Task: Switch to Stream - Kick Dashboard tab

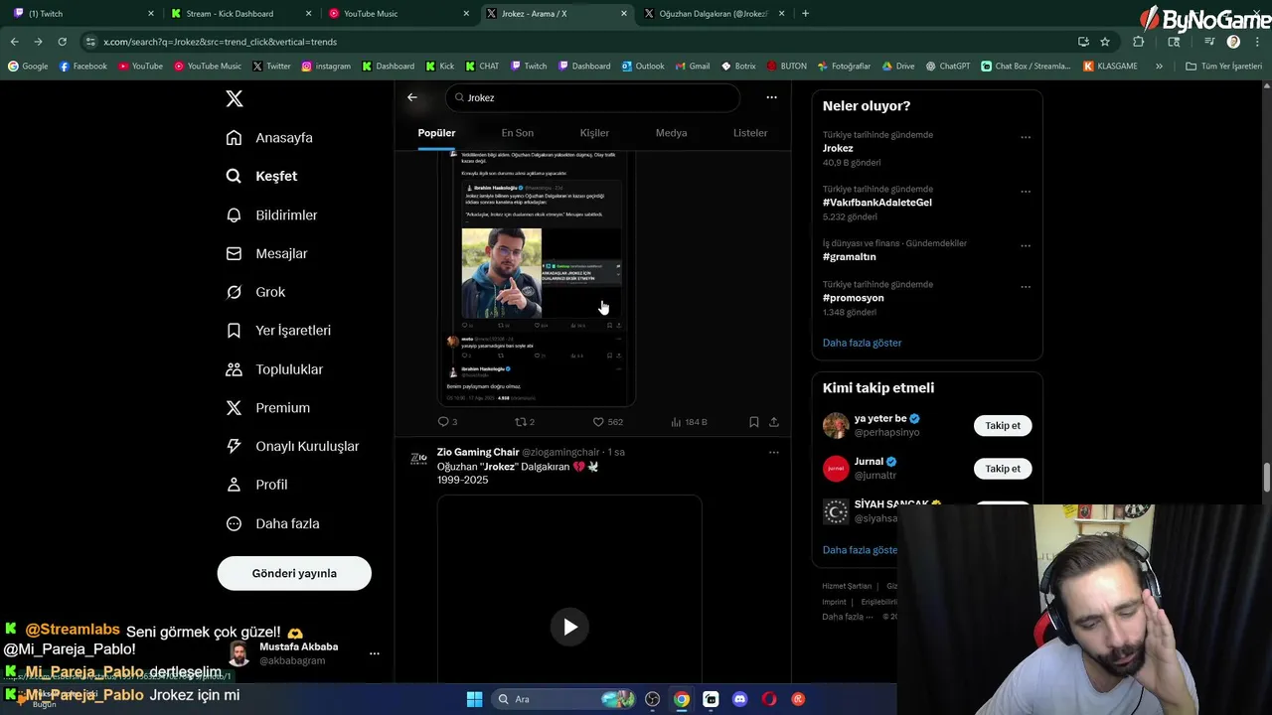Action: tap(241, 14)
